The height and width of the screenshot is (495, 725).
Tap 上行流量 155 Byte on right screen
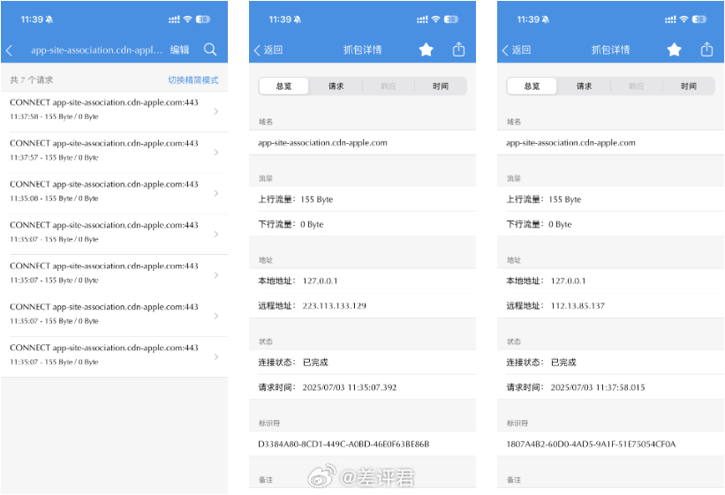(x=611, y=199)
